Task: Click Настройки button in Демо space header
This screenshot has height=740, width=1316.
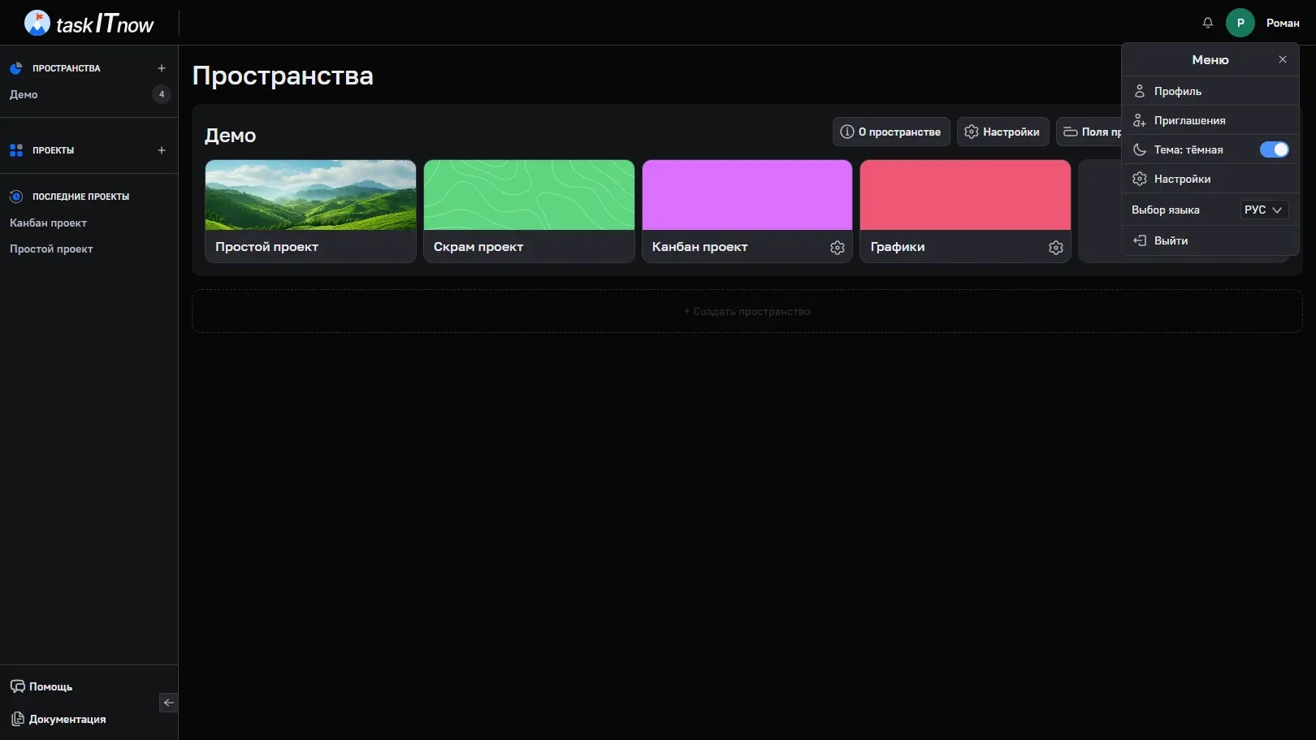Action: click(1002, 132)
